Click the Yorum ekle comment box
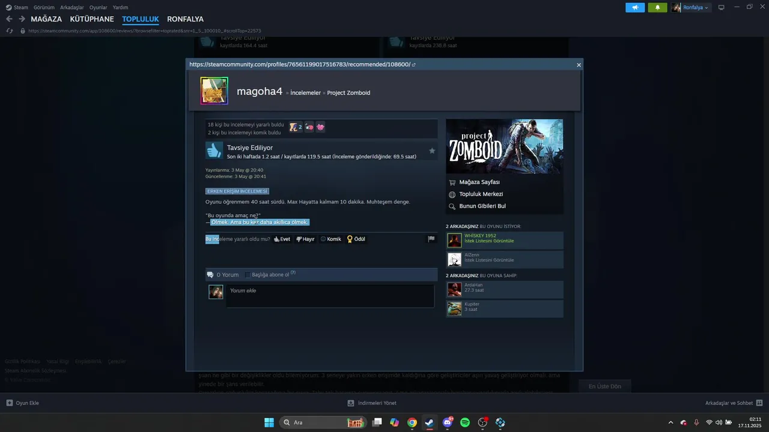Screen dimensions: 769x432 (x=330, y=296)
